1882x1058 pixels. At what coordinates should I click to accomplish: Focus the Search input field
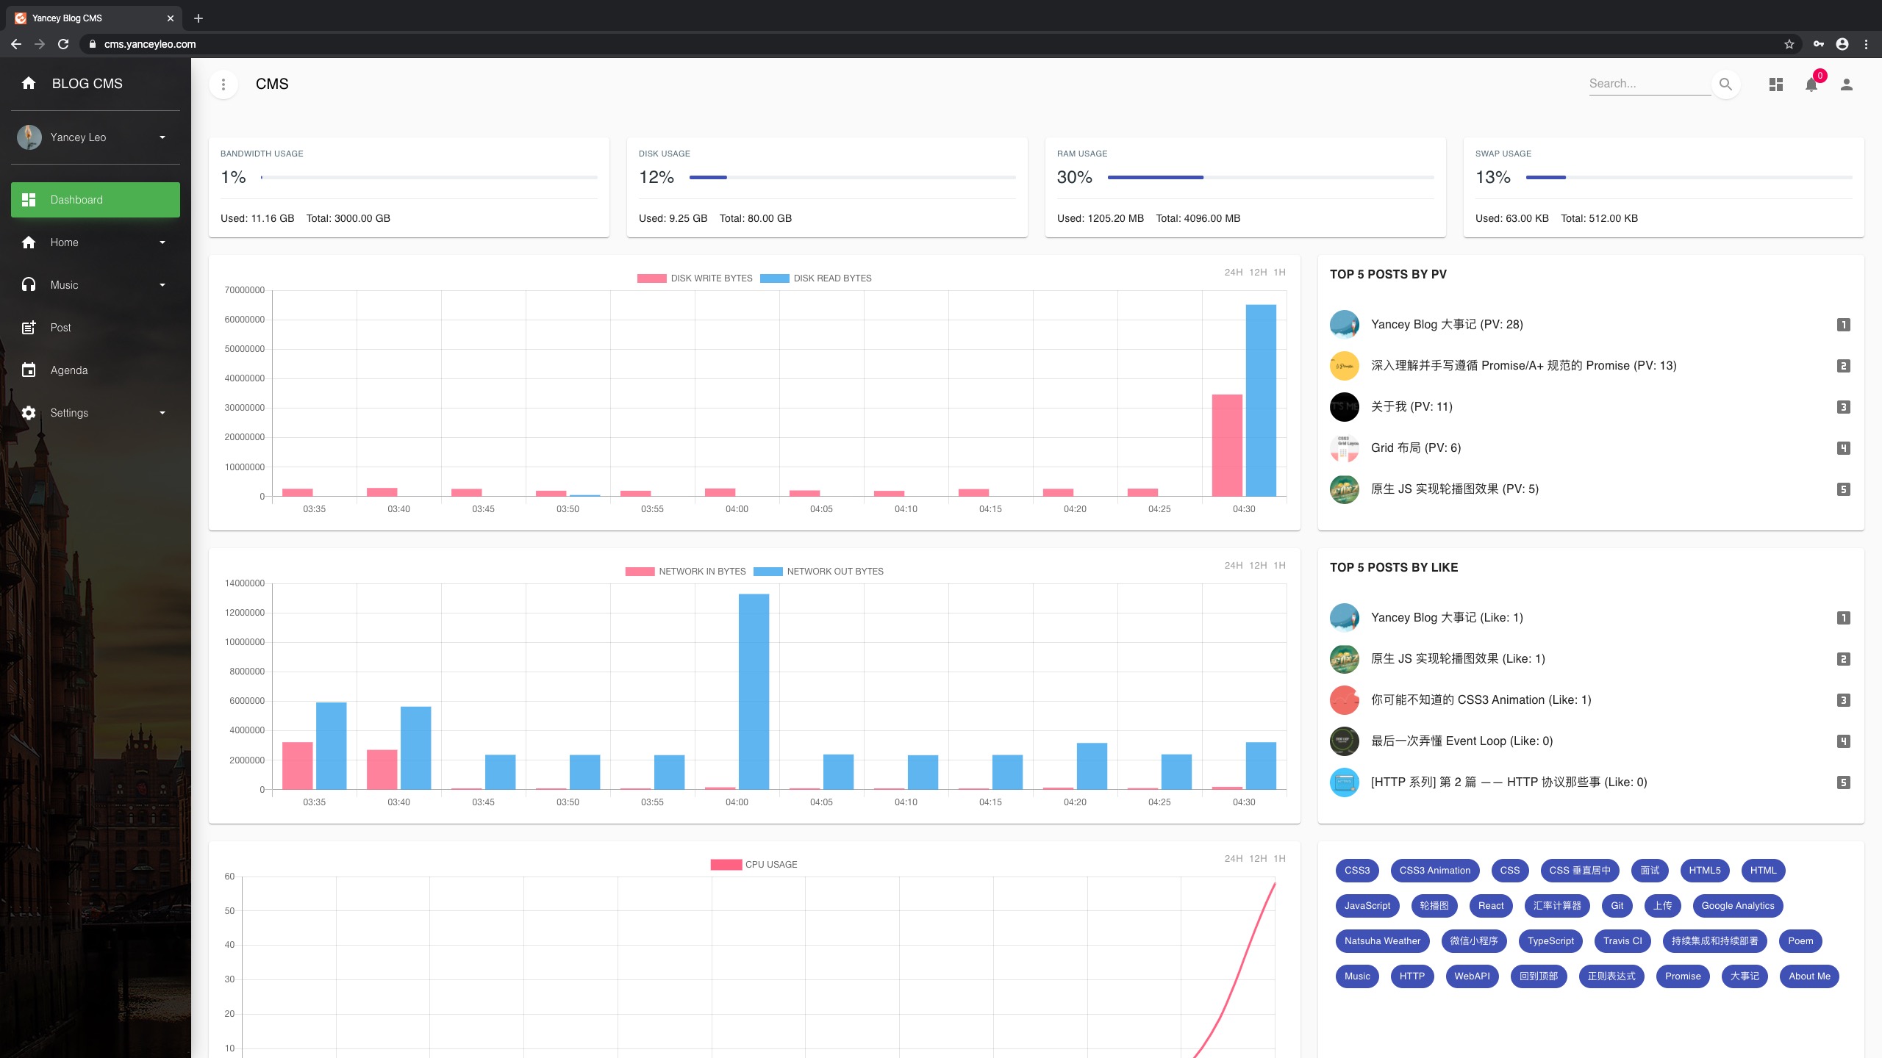(1648, 84)
